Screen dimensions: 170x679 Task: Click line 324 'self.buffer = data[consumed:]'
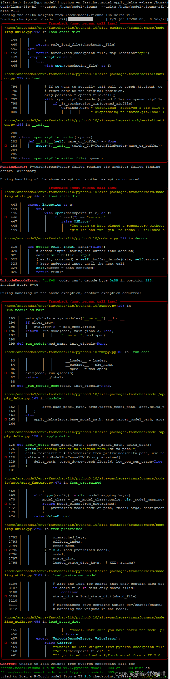(x=66, y=268)
